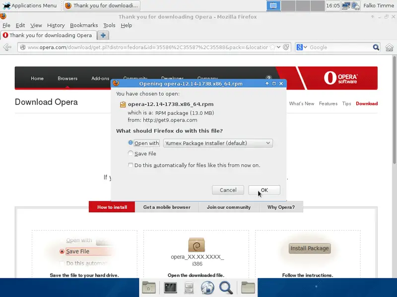The image size is (397, 297).
Task: Click the tray icon left of Falko Timme
Action: 355,5
